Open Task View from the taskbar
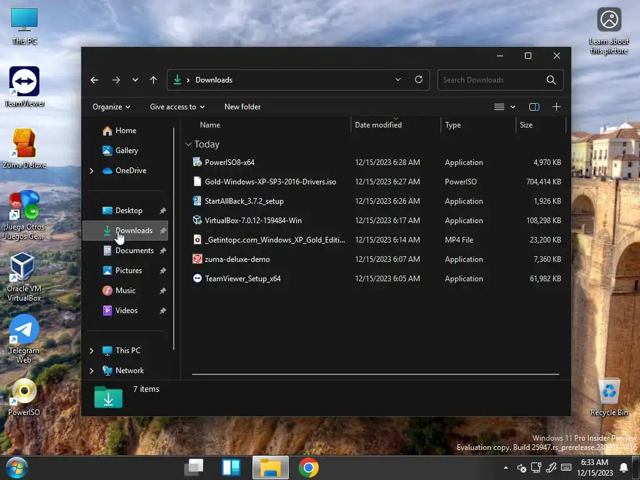 pyautogui.click(x=194, y=467)
